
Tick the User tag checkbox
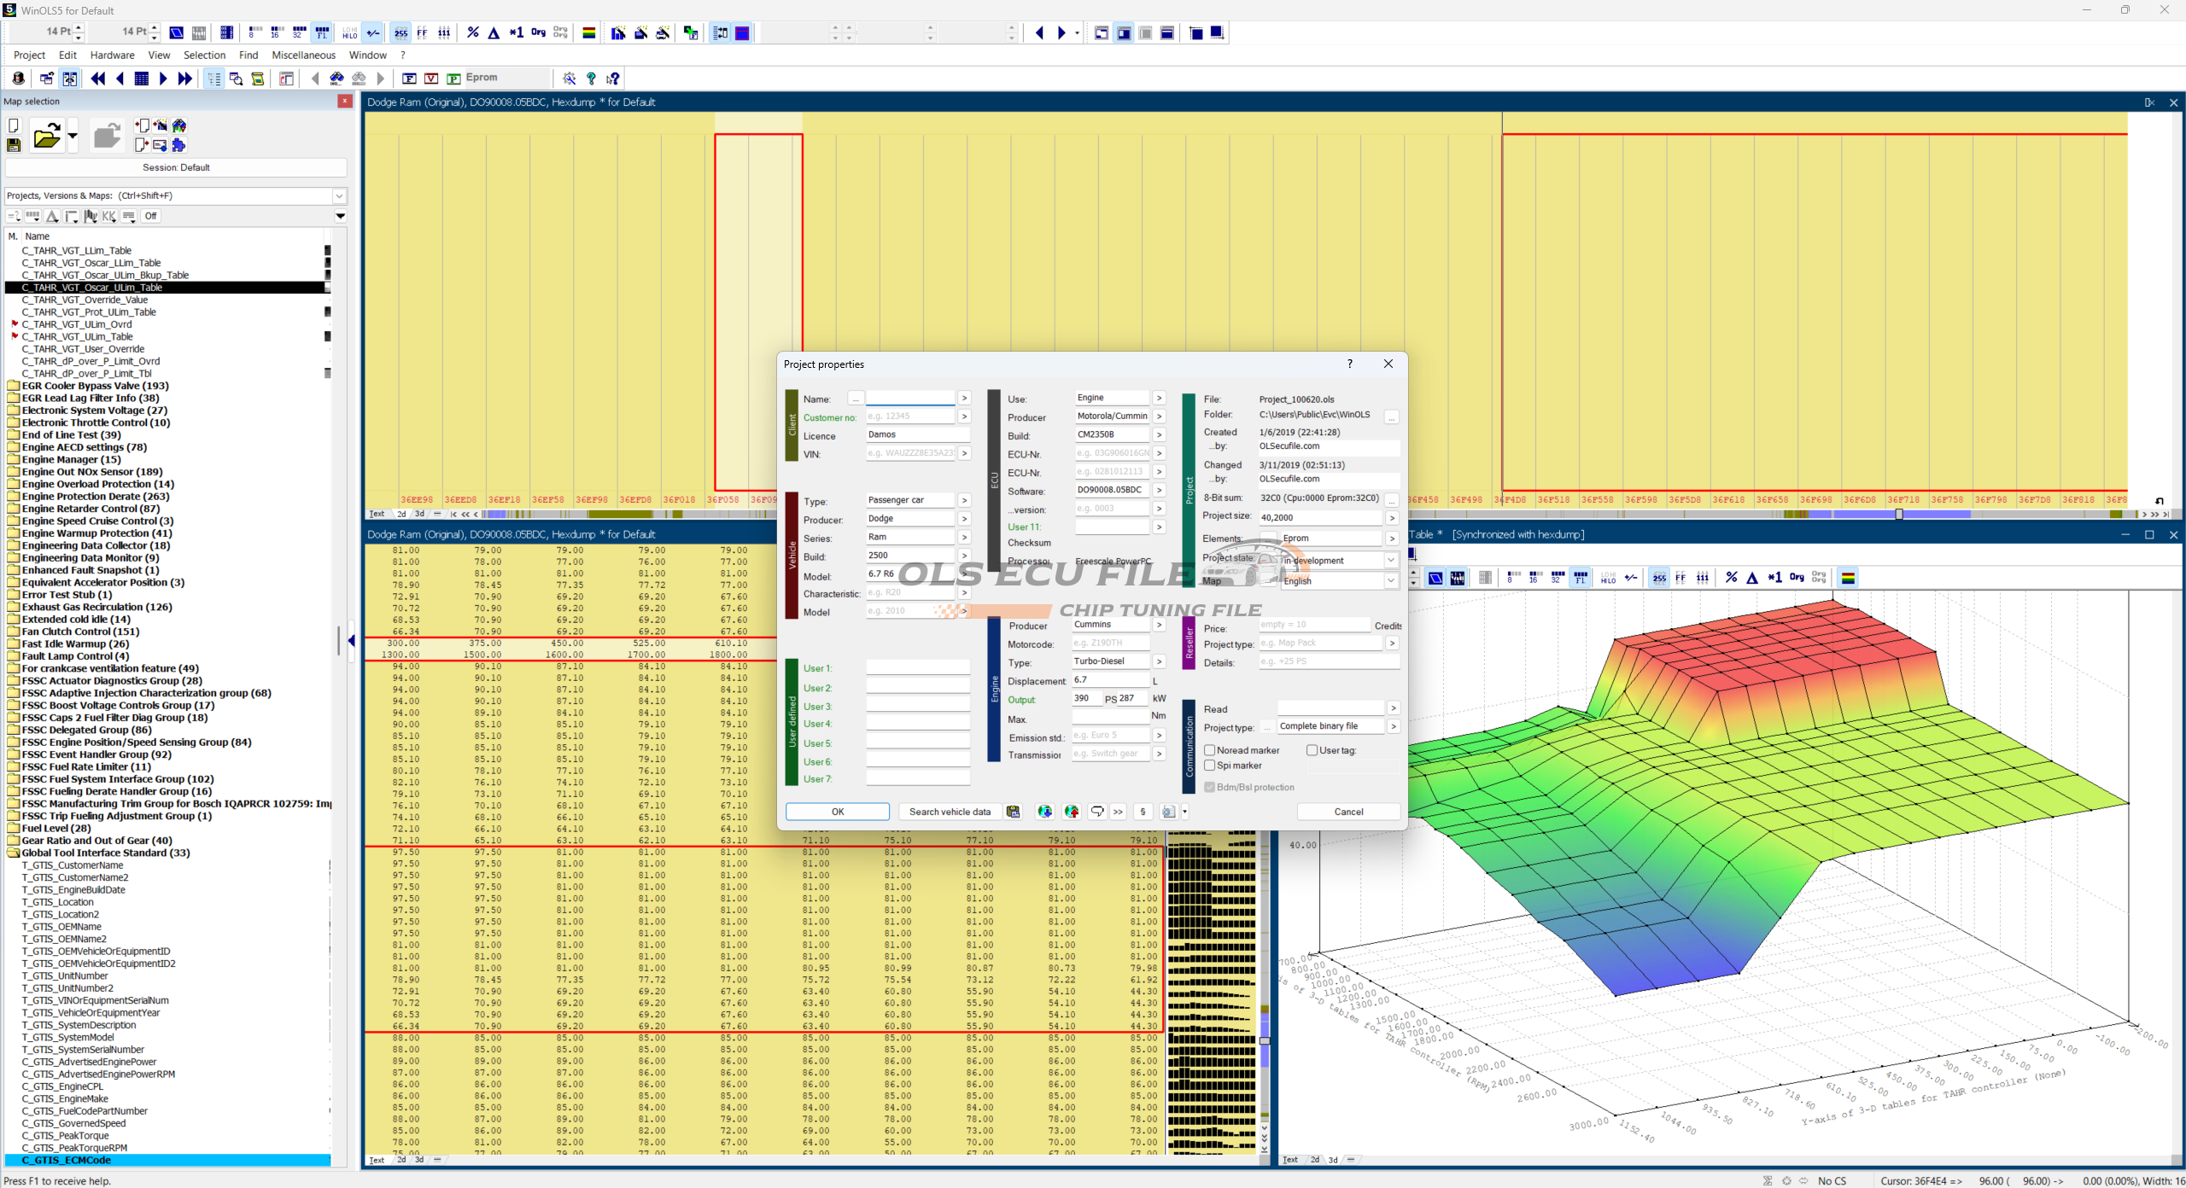point(1312,750)
